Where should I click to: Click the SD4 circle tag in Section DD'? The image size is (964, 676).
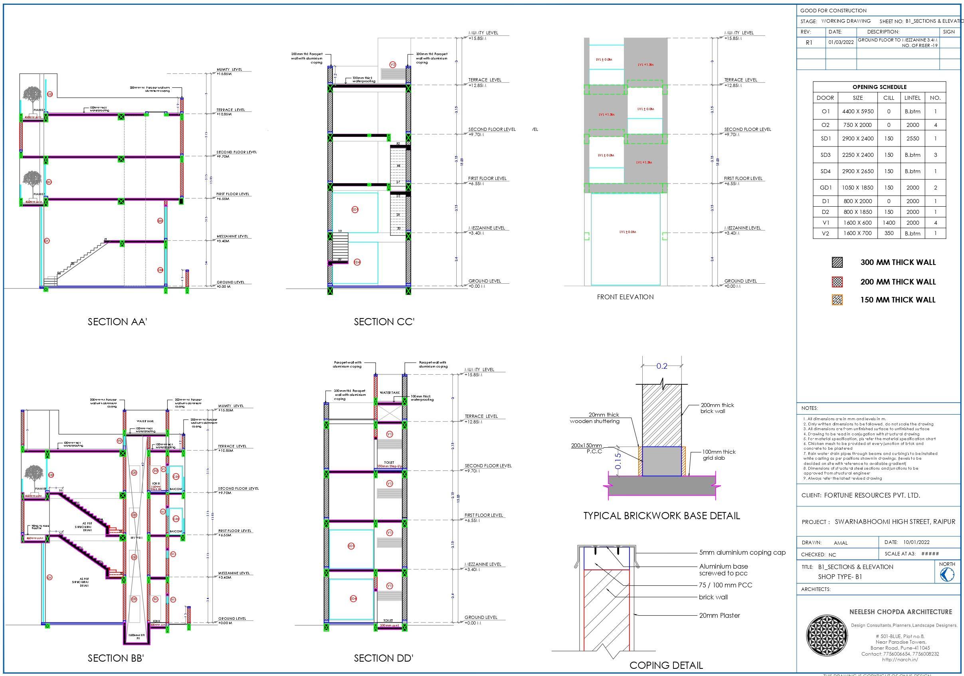tap(353, 598)
